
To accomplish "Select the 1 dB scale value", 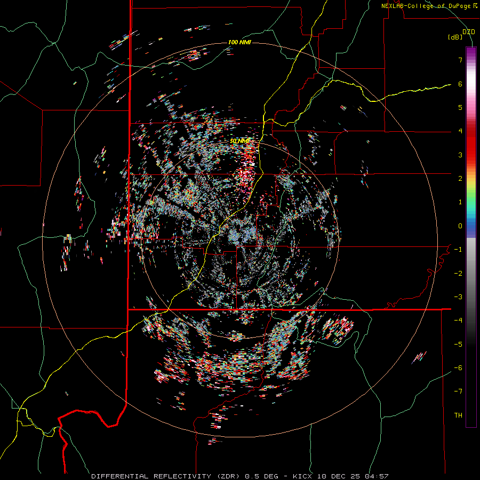I will (460, 202).
